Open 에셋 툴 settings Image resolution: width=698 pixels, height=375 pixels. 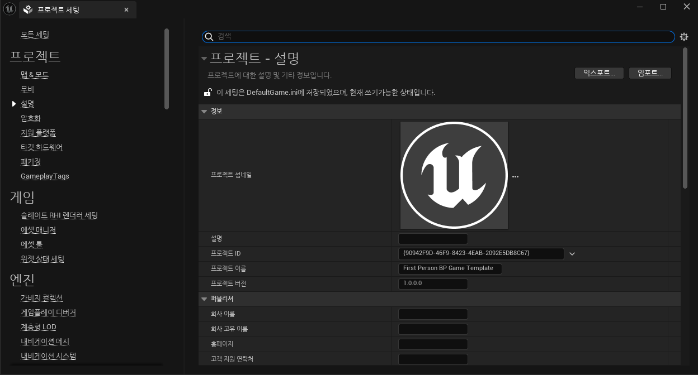click(31, 244)
